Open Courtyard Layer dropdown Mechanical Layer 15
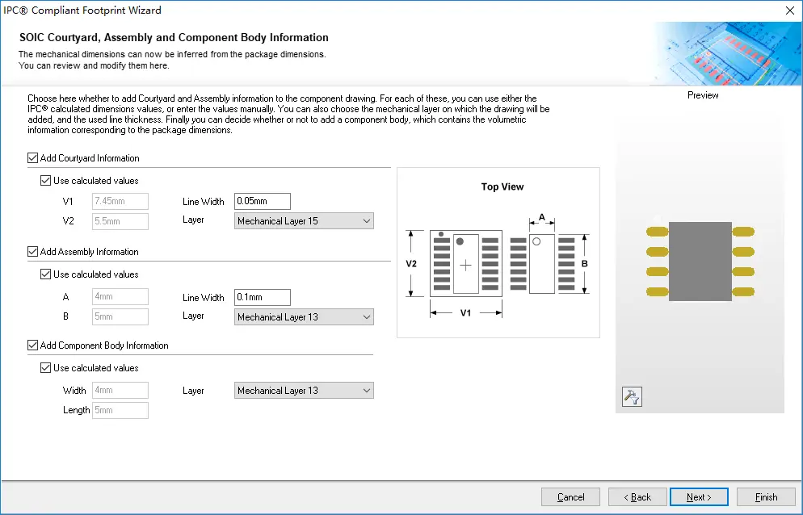Image resolution: width=803 pixels, height=515 pixels. (x=304, y=221)
